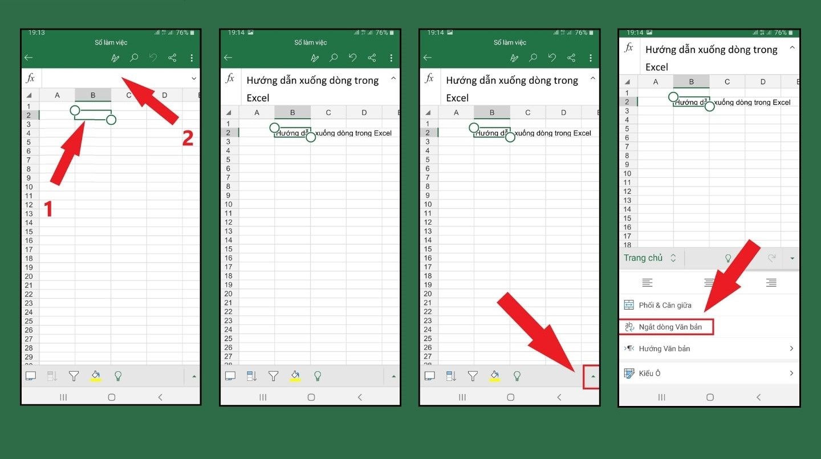Select column C header in second phone screen

tap(328, 112)
